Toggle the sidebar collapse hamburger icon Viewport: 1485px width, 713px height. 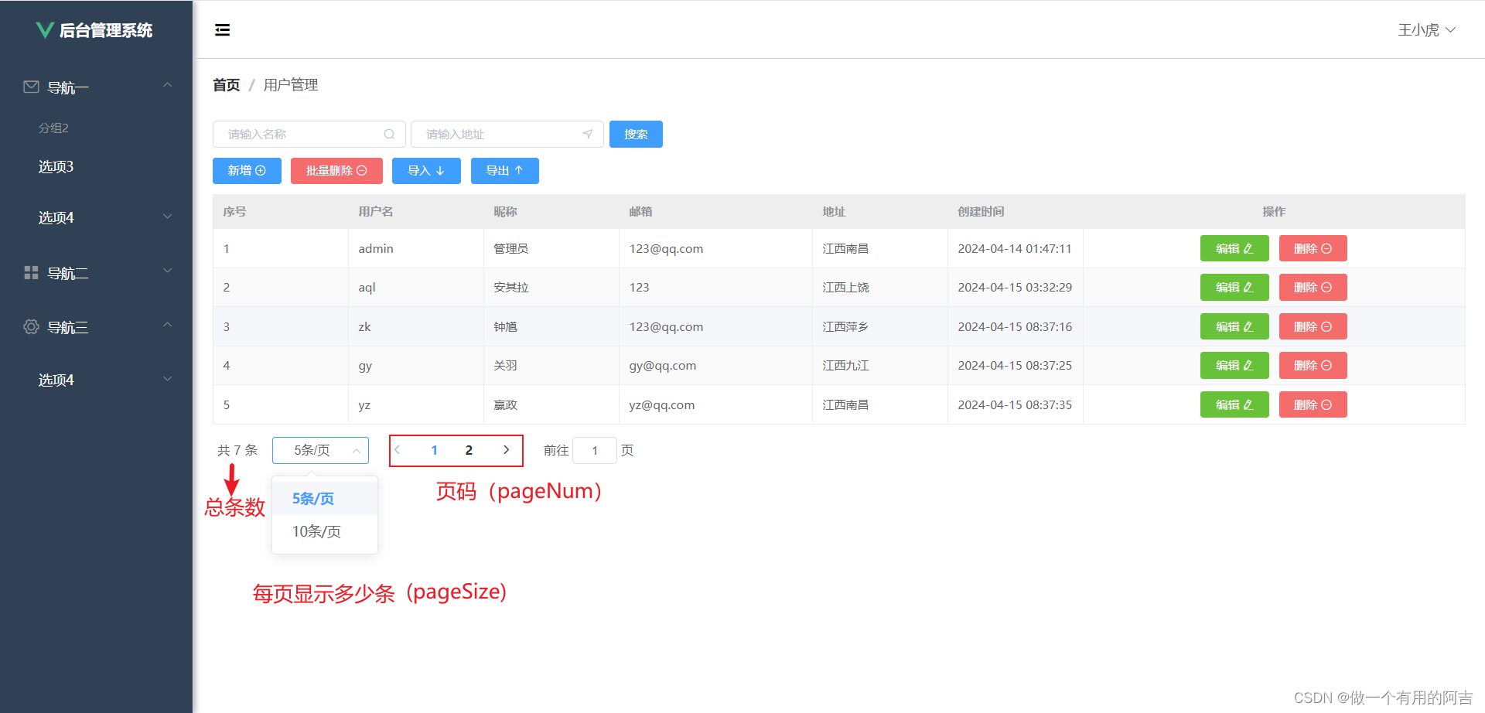click(x=222, y=30)
